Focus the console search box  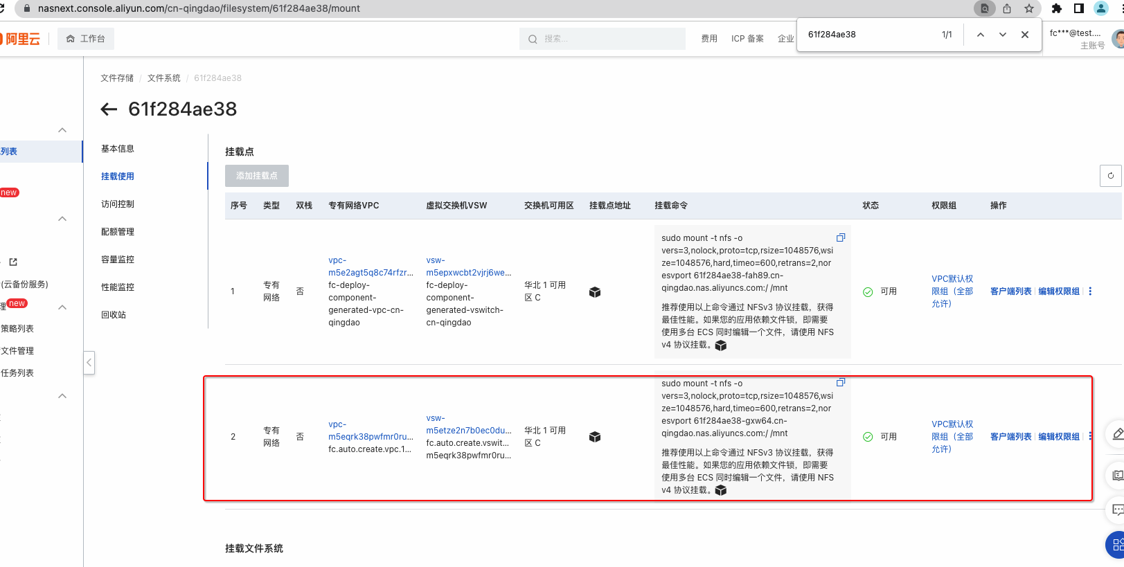(603, 39)
